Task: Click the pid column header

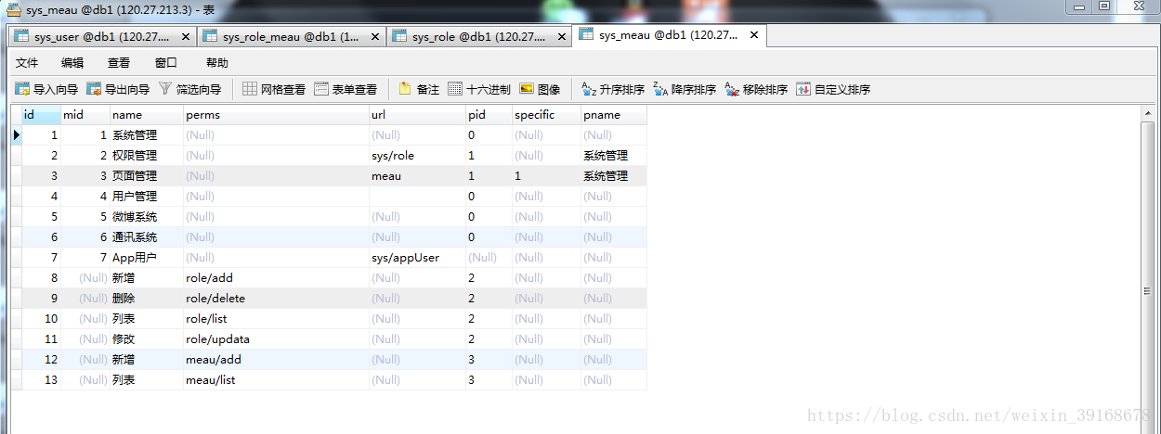Action: point(489,115)
